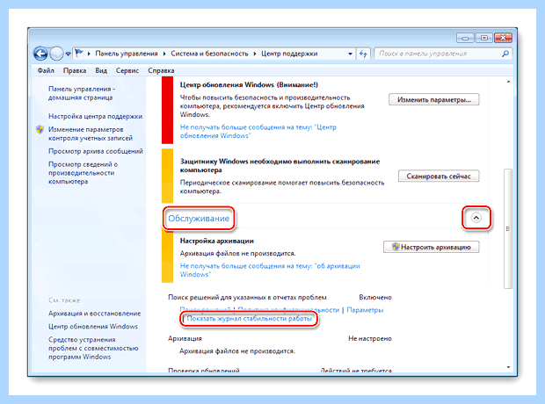Minimize the Control Panel window

[x=465, y=38]
